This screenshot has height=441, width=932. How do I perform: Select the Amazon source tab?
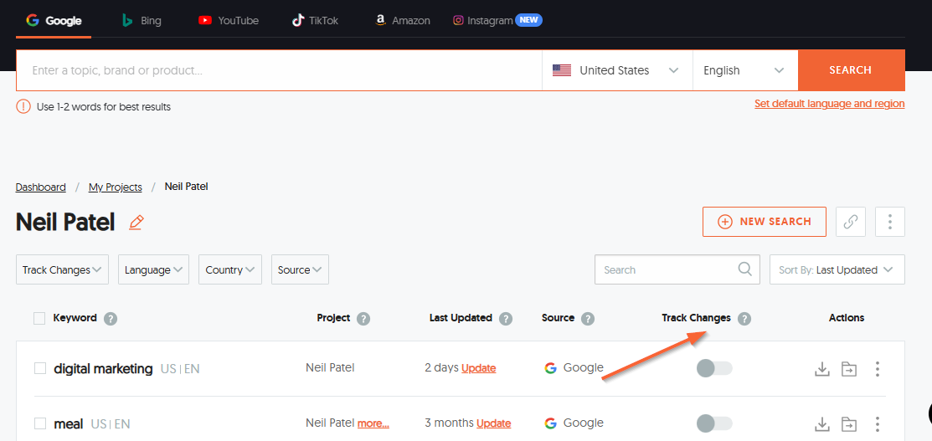tap(402, 20)
